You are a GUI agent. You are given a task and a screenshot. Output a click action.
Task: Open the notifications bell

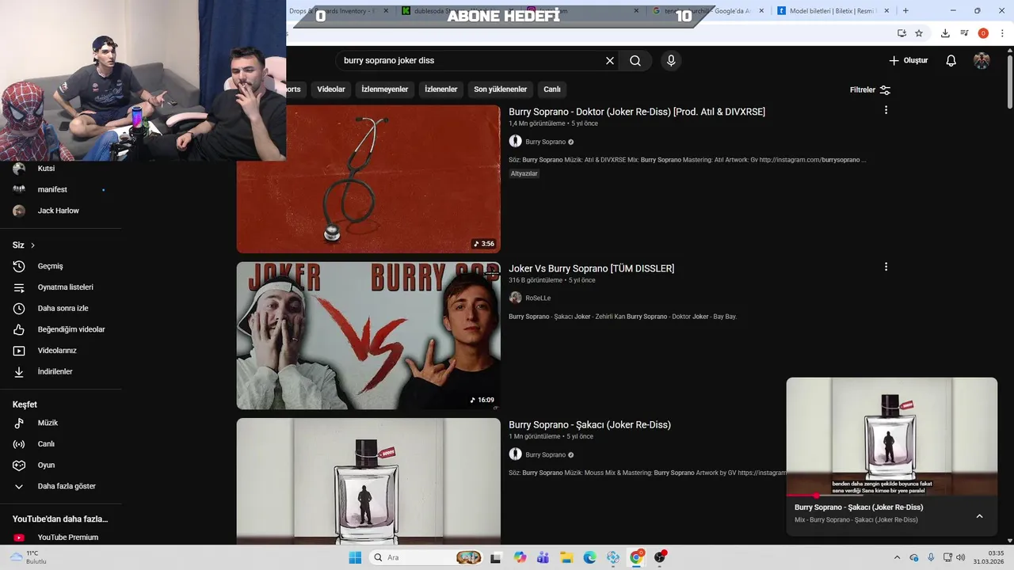click(951, 61)
